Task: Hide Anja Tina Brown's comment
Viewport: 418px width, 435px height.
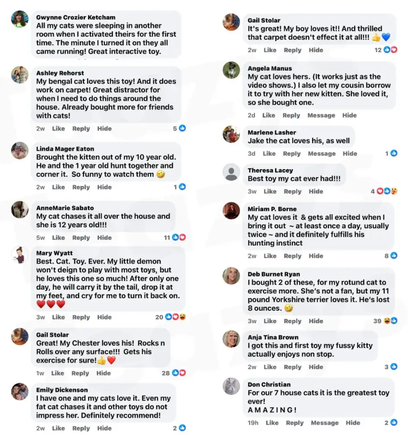Action: point(316,367)
